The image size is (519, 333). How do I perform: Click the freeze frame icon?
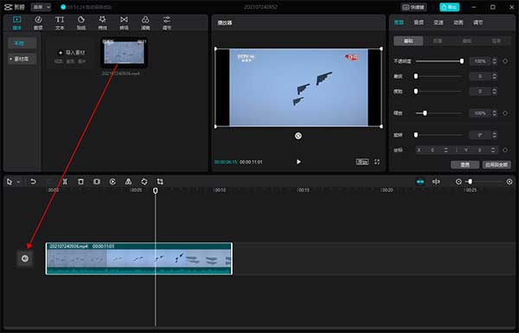pyautogui.click(x=97, y=182)
